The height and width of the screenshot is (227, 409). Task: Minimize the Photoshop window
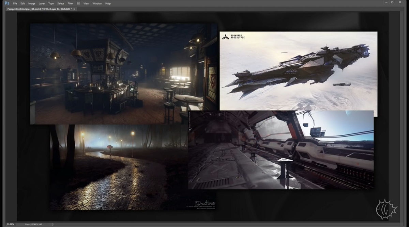386,3
